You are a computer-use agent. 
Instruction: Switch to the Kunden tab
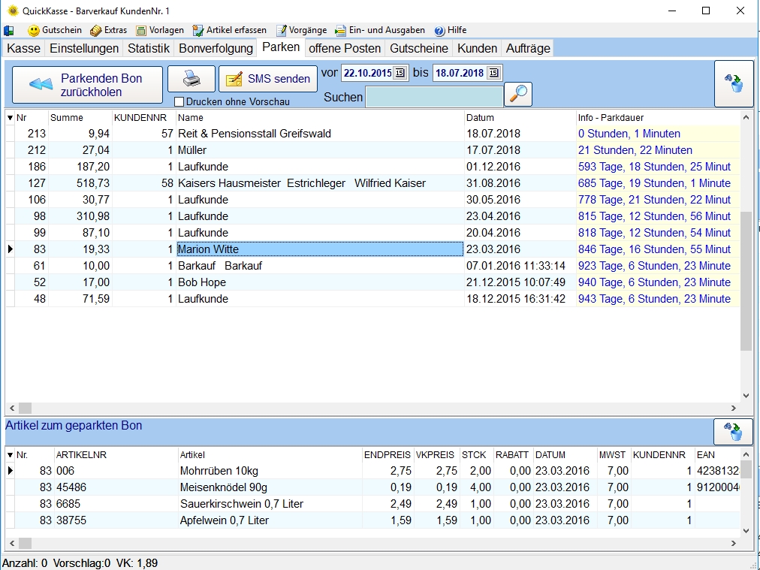tap(478, 49)
